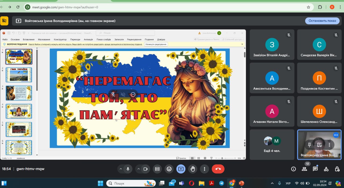Image resolution: width=344 pixels, height=188 pixels.
Task: Open the meeting details info icon
Action: point(293,169)
